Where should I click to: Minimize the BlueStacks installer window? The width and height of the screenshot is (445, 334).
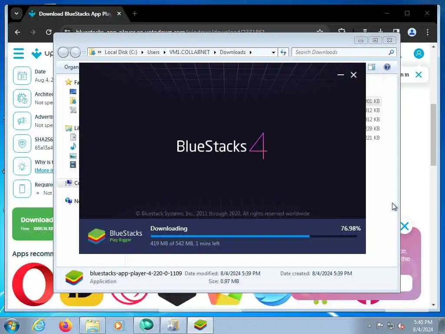341,75
